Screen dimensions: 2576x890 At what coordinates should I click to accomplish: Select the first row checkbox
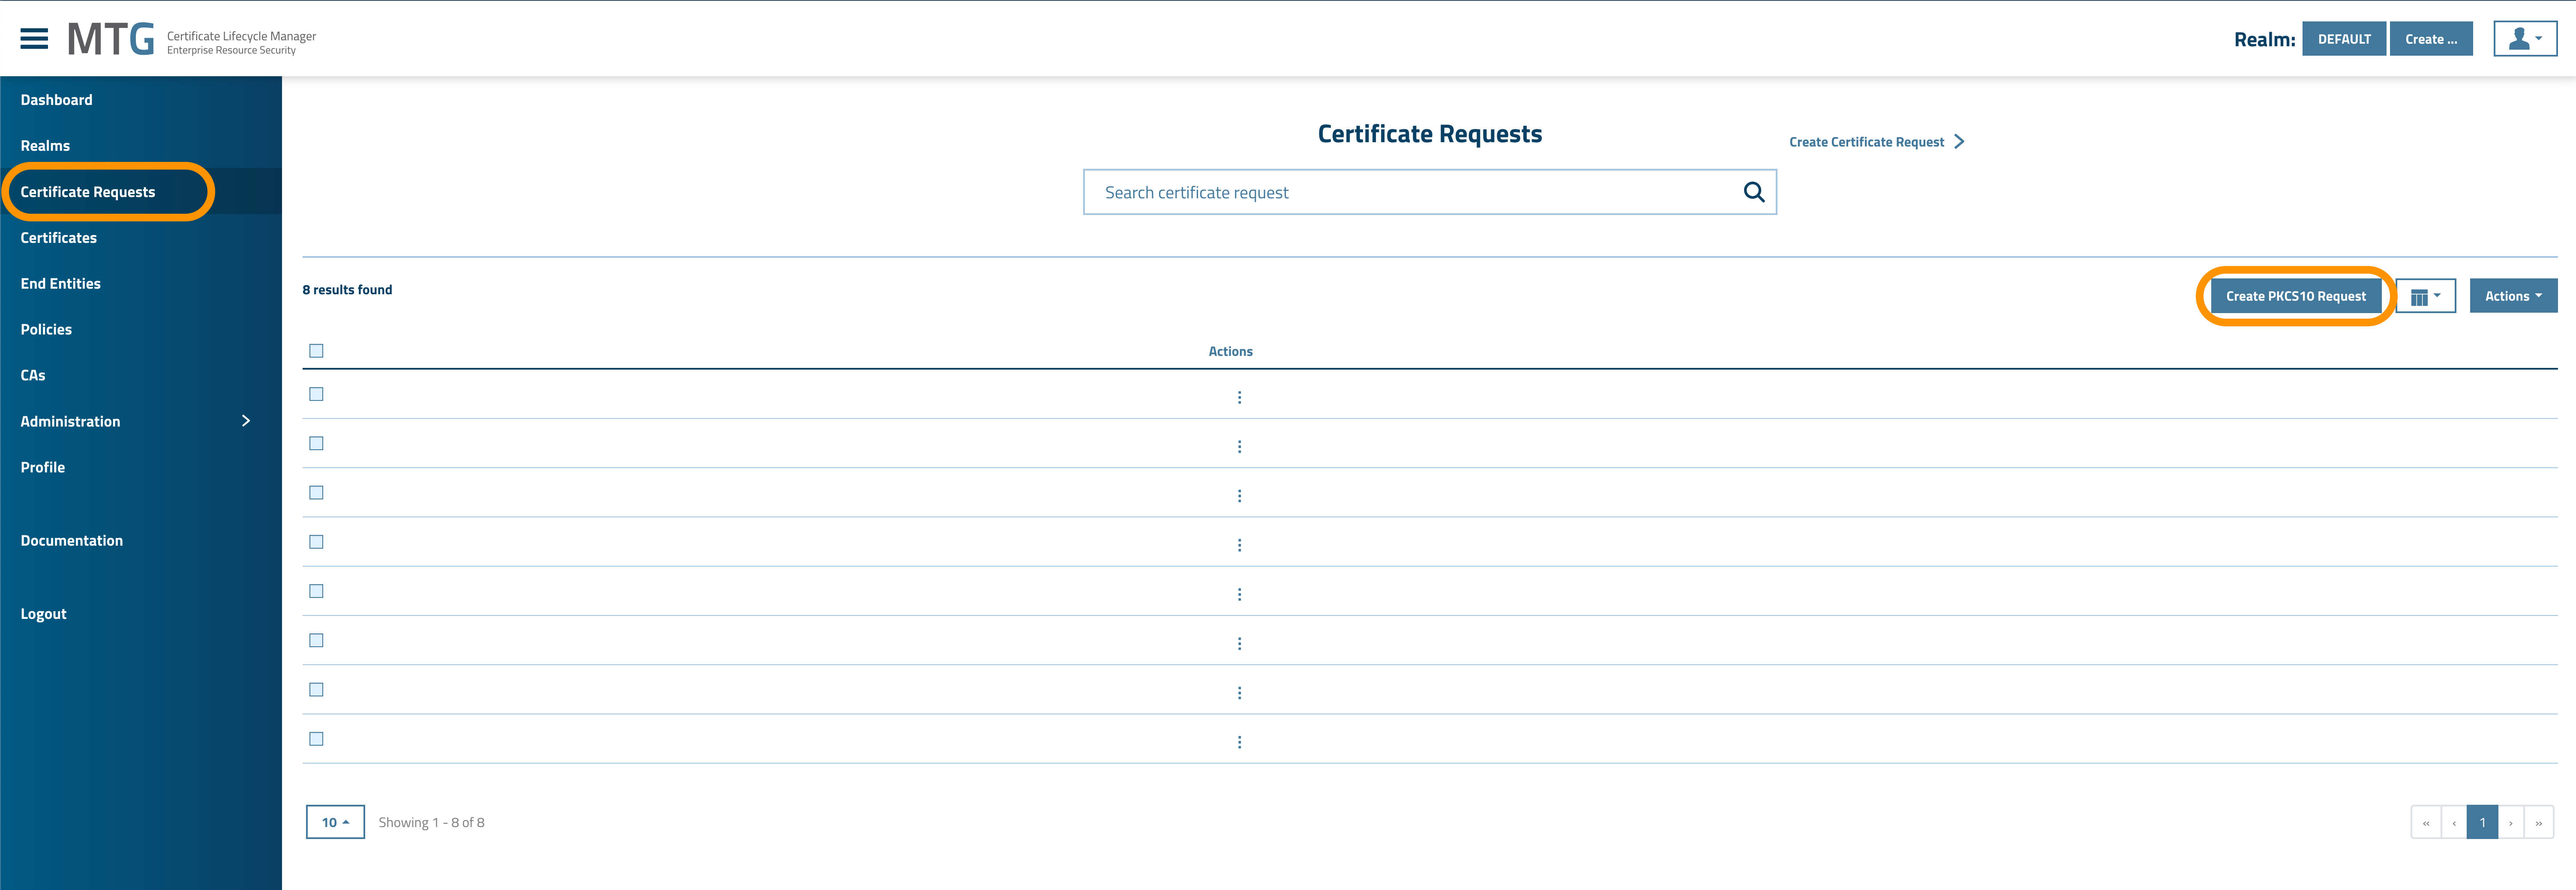pyautogui.click(x=316, y=394)
